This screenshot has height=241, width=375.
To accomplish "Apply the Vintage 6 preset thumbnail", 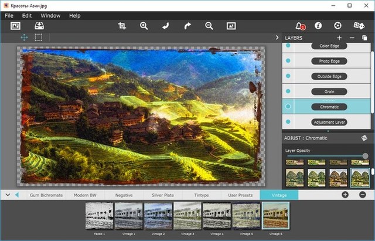I will [x=276, y=216].
